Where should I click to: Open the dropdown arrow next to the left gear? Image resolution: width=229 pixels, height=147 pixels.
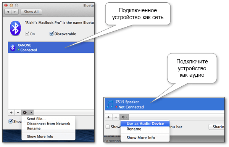pos(31,113)
